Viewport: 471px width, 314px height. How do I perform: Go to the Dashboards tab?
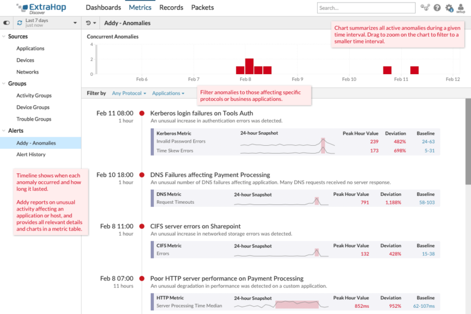click(x=103, y=7)
